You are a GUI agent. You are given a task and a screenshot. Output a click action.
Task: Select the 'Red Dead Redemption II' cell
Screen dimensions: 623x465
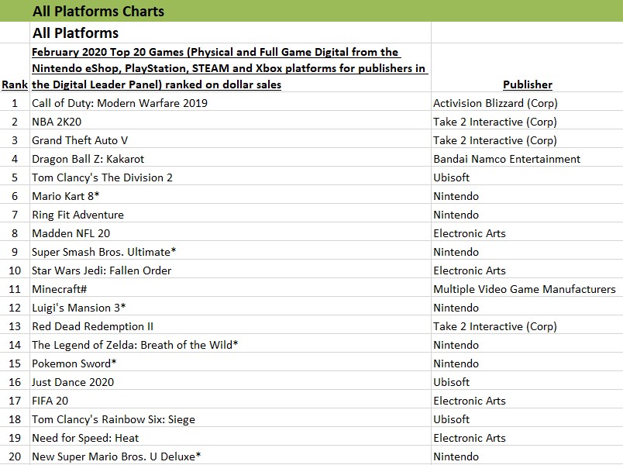(92, 326)
